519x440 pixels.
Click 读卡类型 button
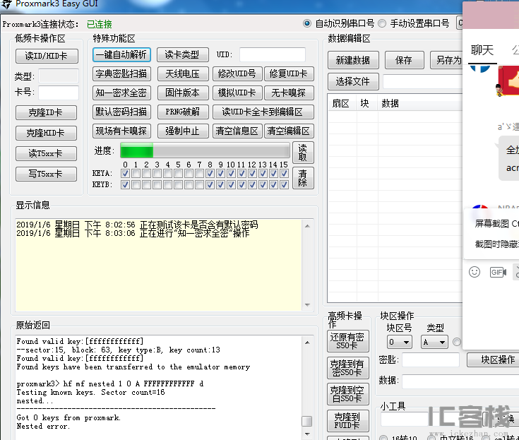click(x=182, y=54)
